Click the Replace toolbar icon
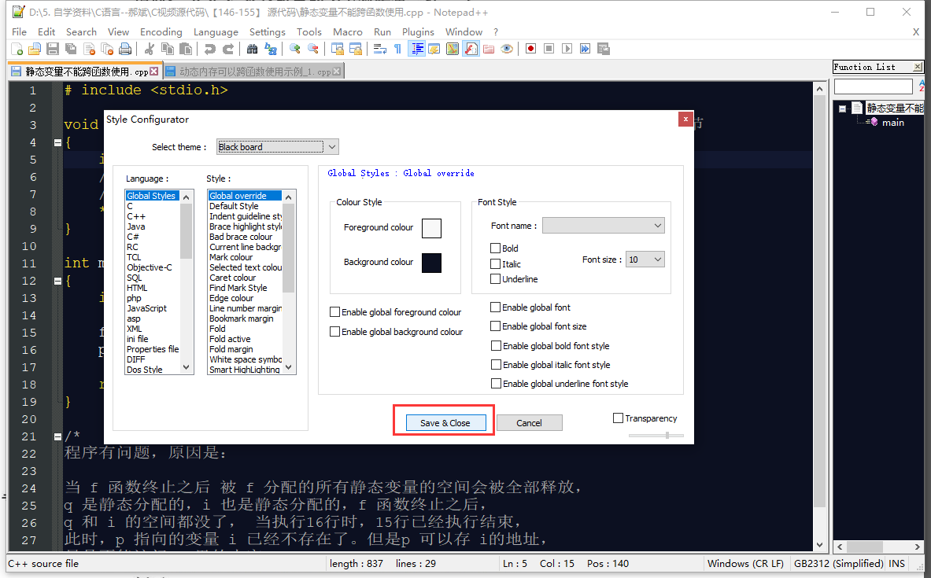The height and width of the screenshot is (578, 931). 271,50
